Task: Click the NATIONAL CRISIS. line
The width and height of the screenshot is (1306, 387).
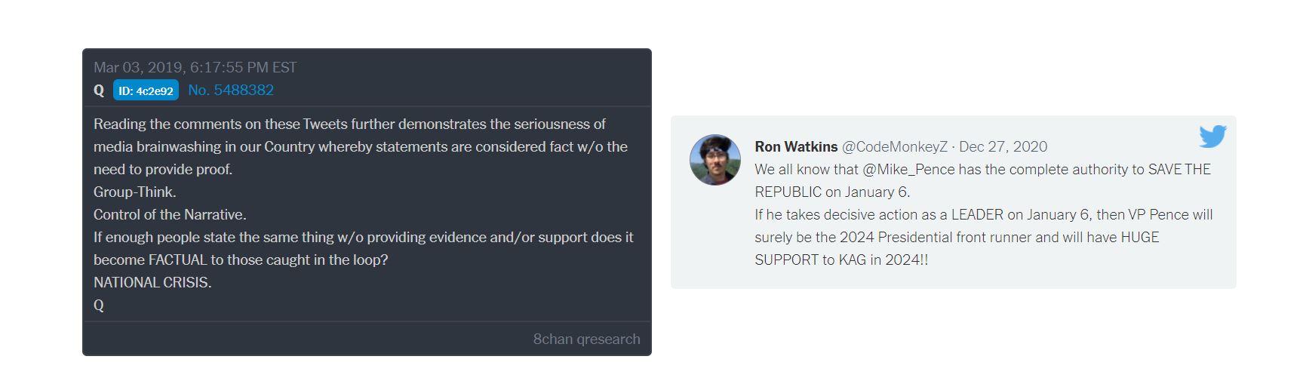Action: (x=152, y=282)
